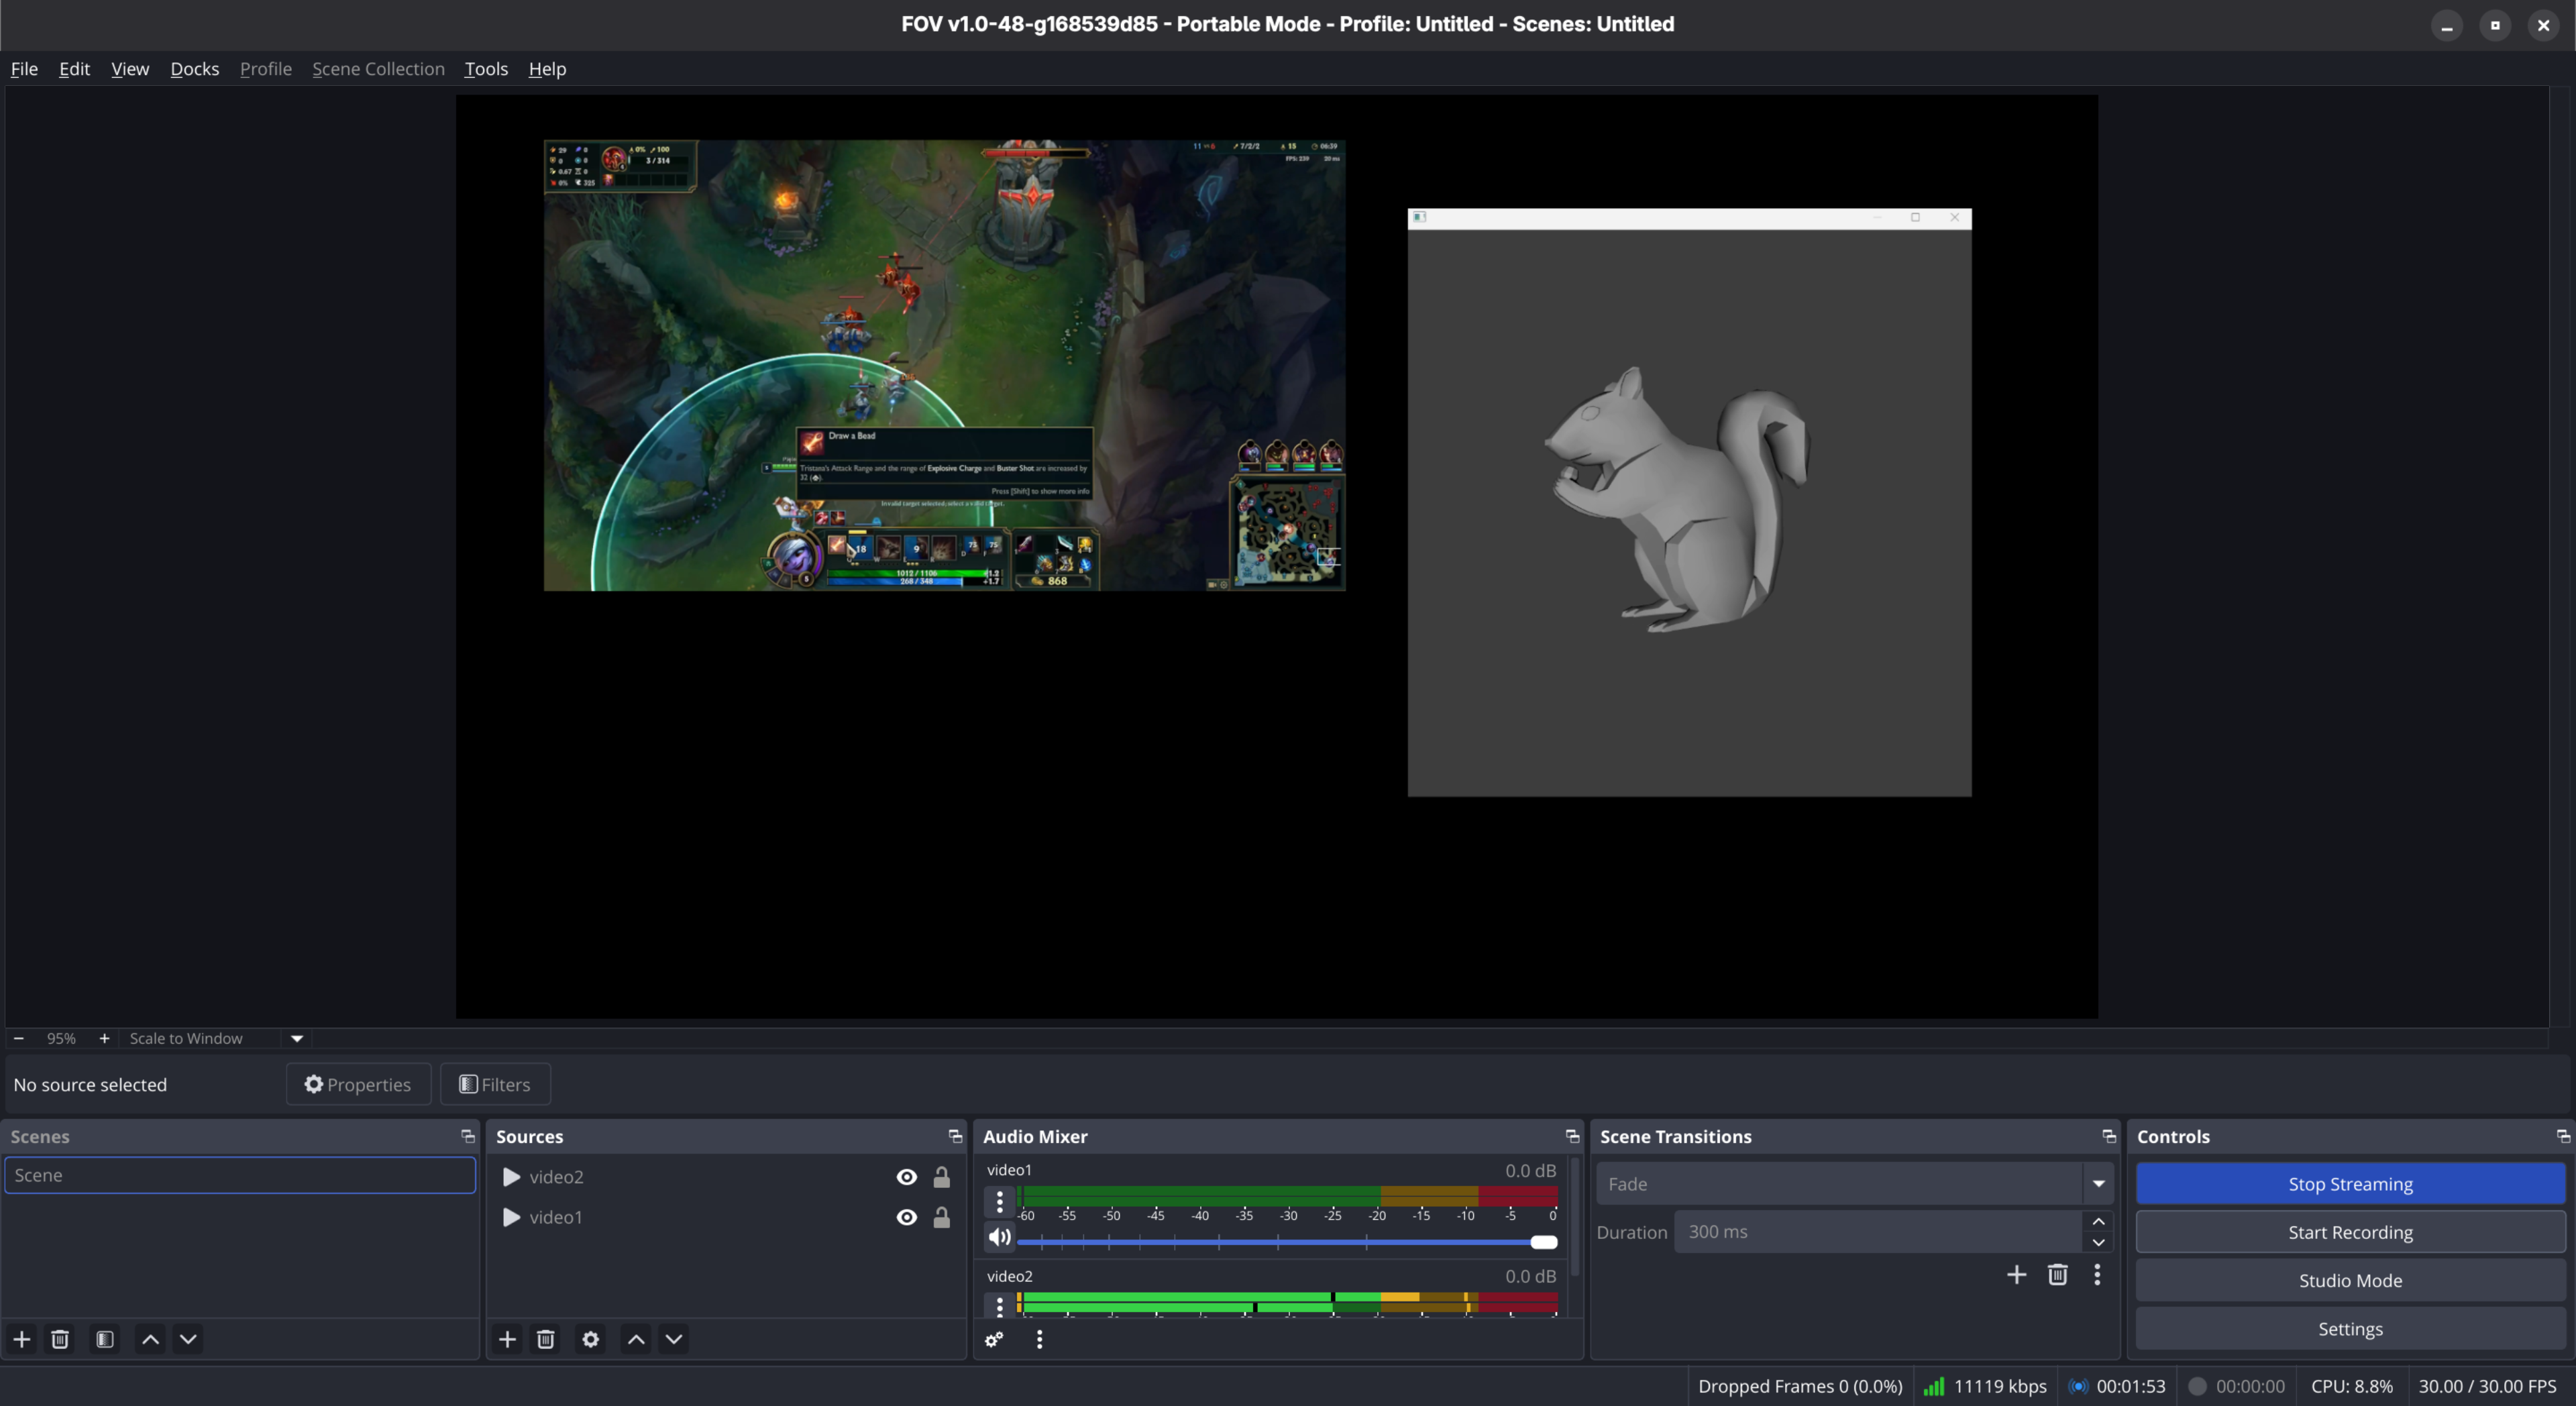Pop out the Sources dock
2576x1406 pixels.
(x=955, y=1136)
